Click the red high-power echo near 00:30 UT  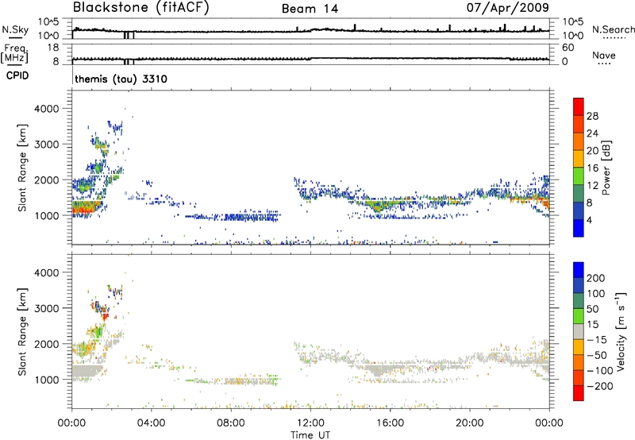[83, 210]
